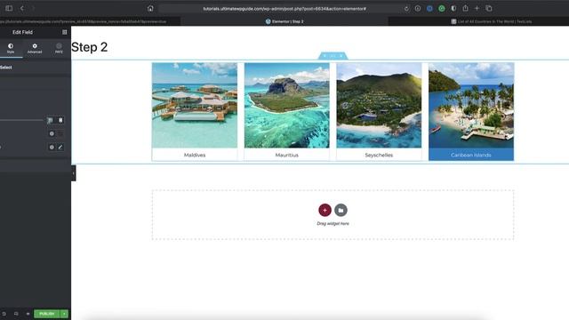Open the template library folder button

(x=341, y=210)
